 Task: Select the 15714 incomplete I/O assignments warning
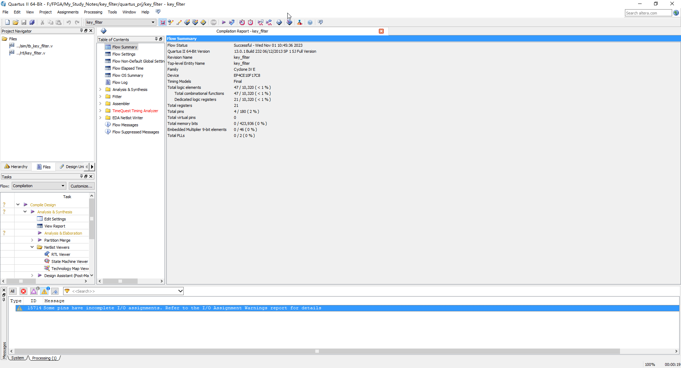tap(347, 308)
